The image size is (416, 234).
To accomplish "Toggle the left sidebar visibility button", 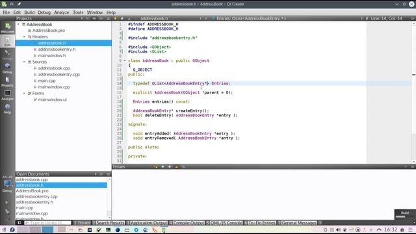I will click(x=19, y=223).
